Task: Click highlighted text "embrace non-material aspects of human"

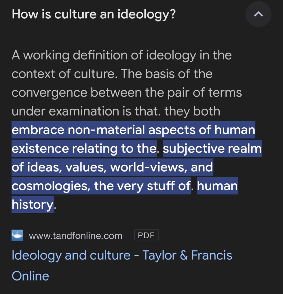Action: [x=133, y=130]
